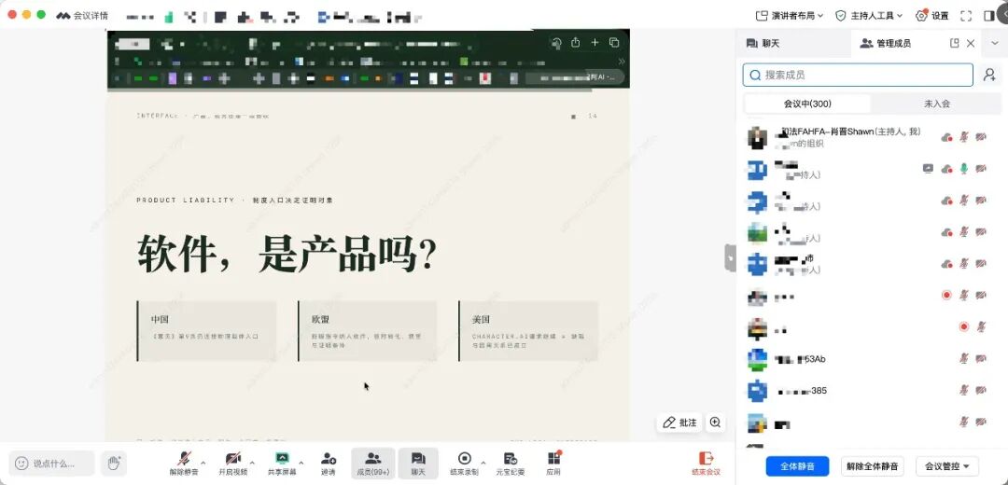
Task: Click the add-member invite icon beside search
Action: tap(990, 75)
